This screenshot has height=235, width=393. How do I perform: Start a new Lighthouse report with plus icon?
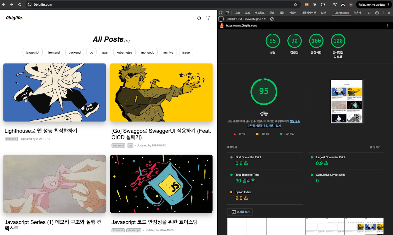[221, 19]
